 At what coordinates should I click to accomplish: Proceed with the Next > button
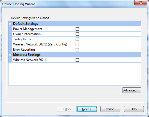point(87,109)
